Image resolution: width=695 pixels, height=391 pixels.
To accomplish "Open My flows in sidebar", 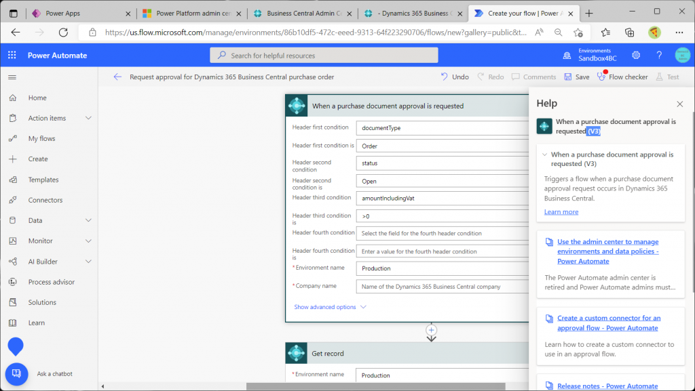I will point(41,138).
